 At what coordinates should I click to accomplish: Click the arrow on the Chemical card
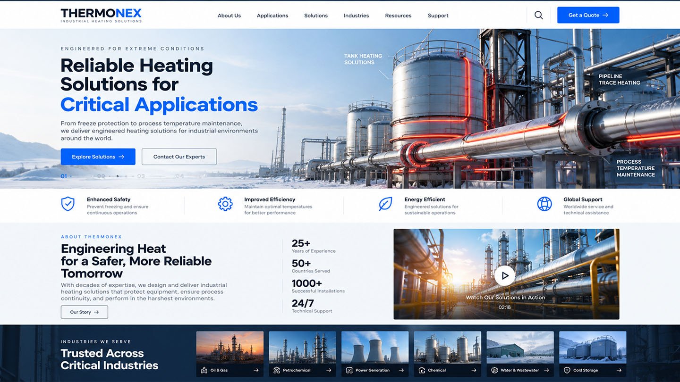tap(474, 370)
